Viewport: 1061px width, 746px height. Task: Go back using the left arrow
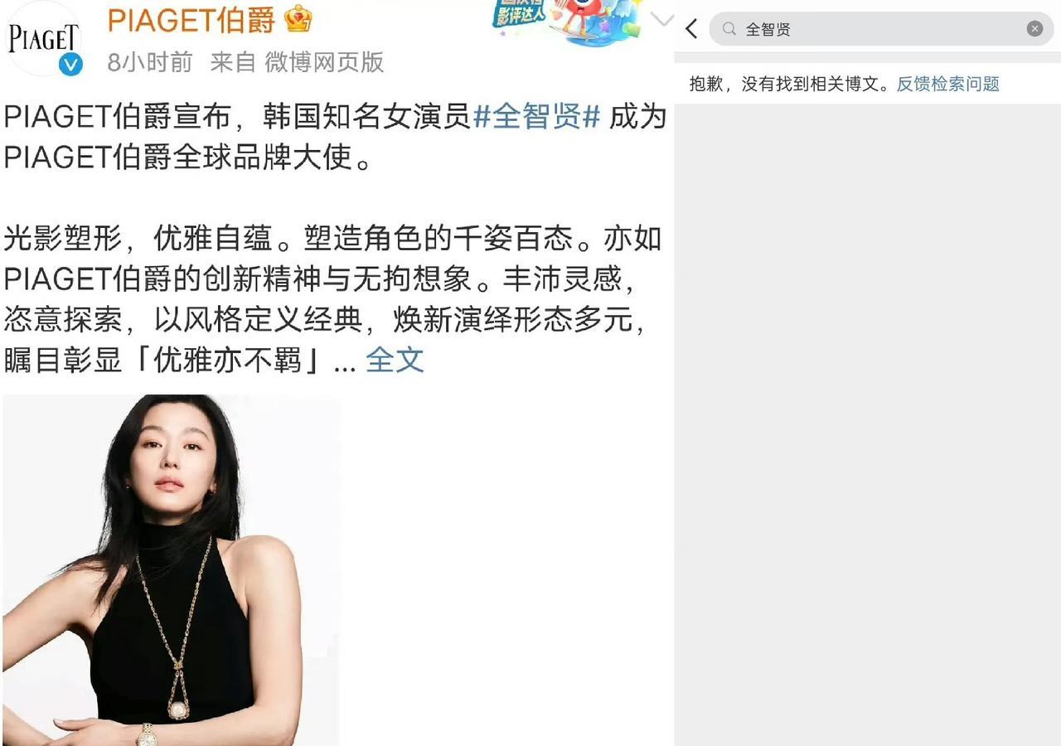[x=692, y=29]
